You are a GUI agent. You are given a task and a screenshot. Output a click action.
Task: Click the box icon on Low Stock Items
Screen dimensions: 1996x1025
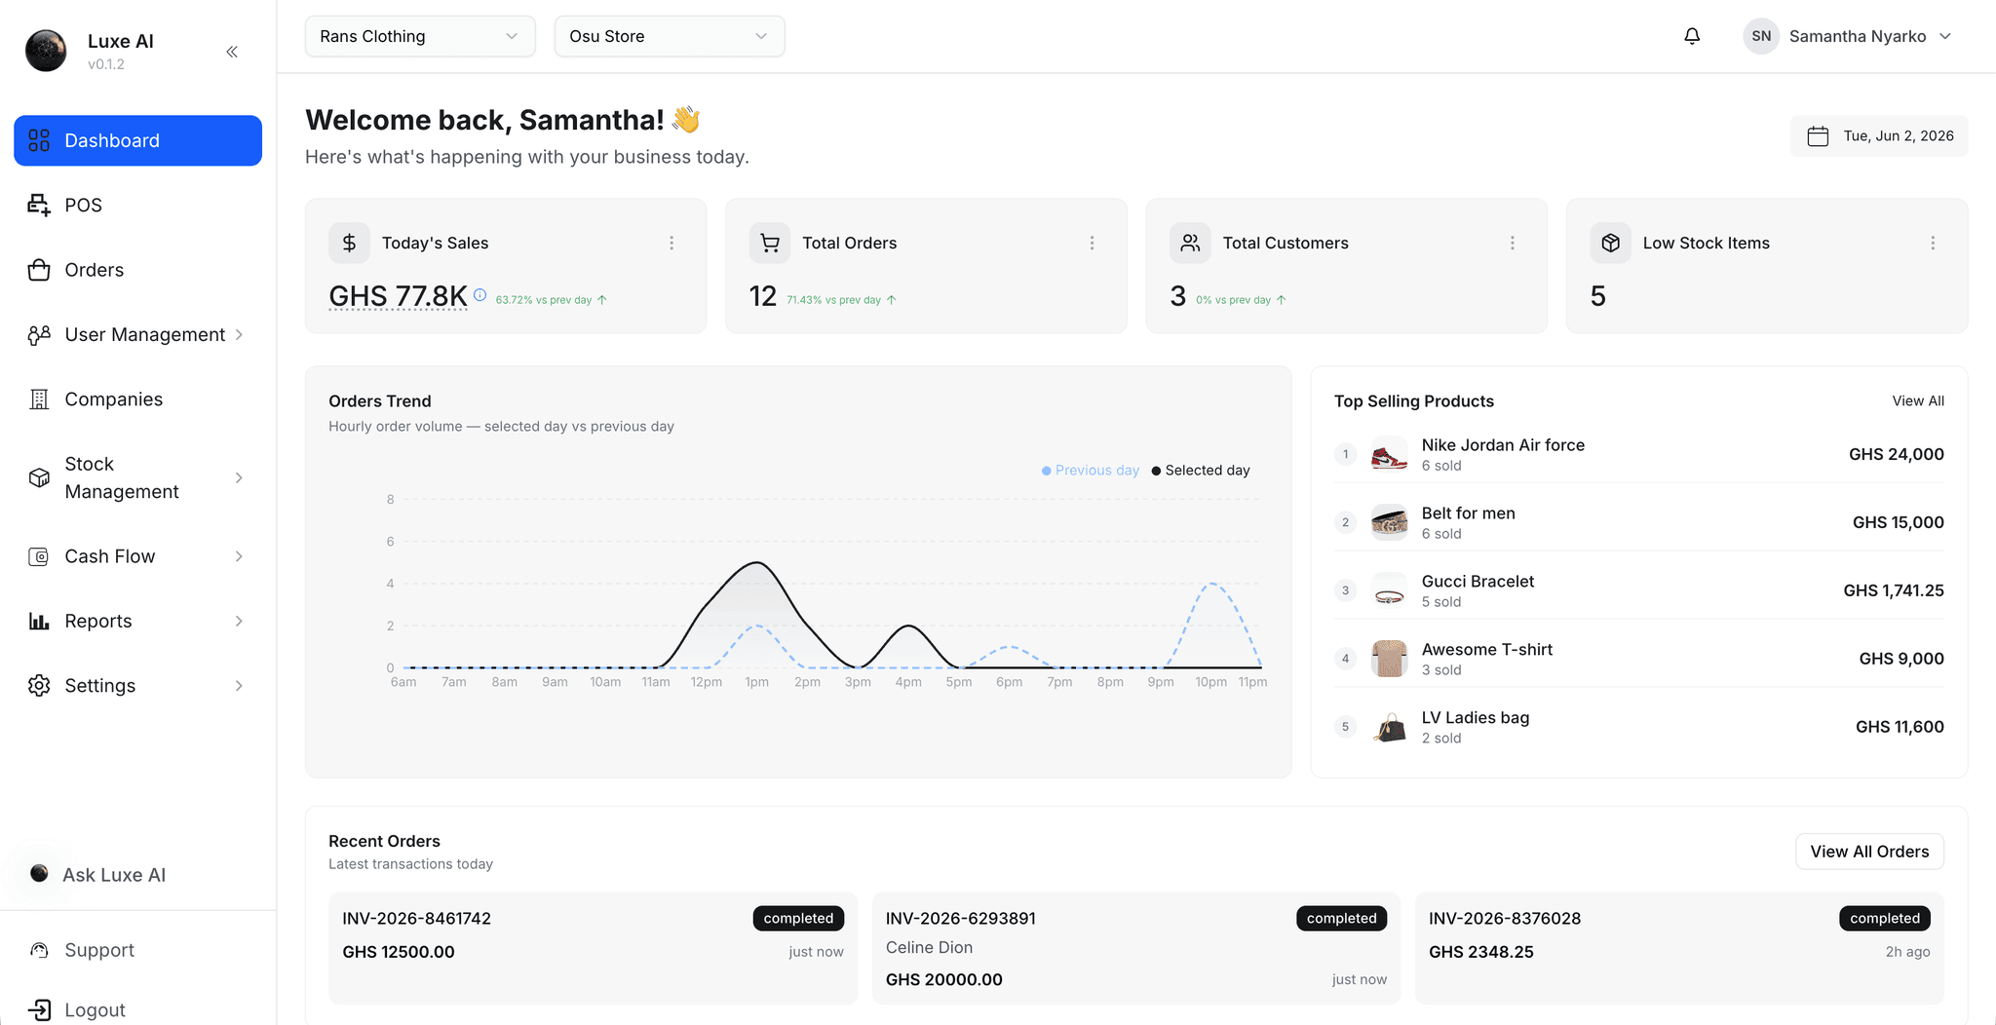[1610, 243]
